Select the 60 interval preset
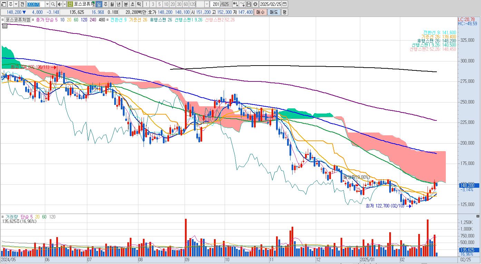This screenshot has height=264, width=481. [x=186, y=4]
